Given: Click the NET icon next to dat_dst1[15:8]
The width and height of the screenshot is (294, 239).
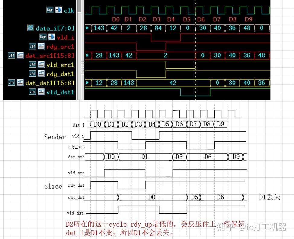Looking at the screenshot, I should [20, 82].
